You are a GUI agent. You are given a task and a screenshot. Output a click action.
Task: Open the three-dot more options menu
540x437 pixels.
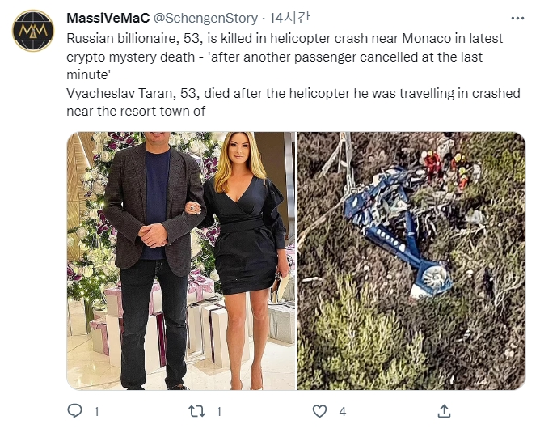click(517, 19)
